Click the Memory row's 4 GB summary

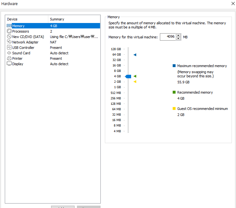coord(54,26)
